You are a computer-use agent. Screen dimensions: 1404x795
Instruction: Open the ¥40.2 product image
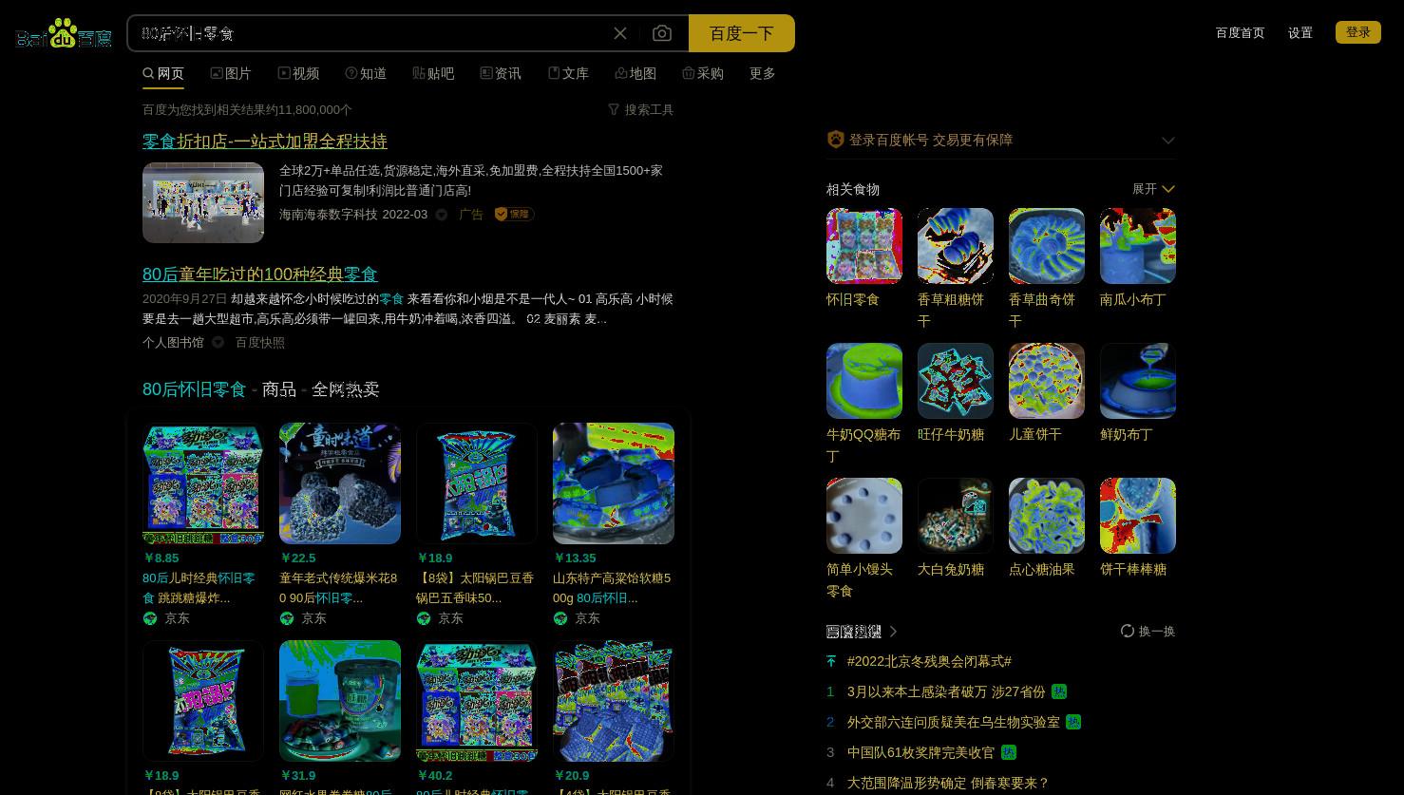(477, 701)
